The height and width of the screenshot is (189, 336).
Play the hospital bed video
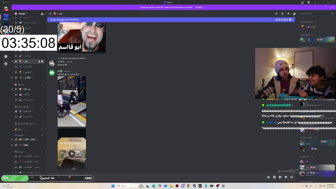point(72,154)
